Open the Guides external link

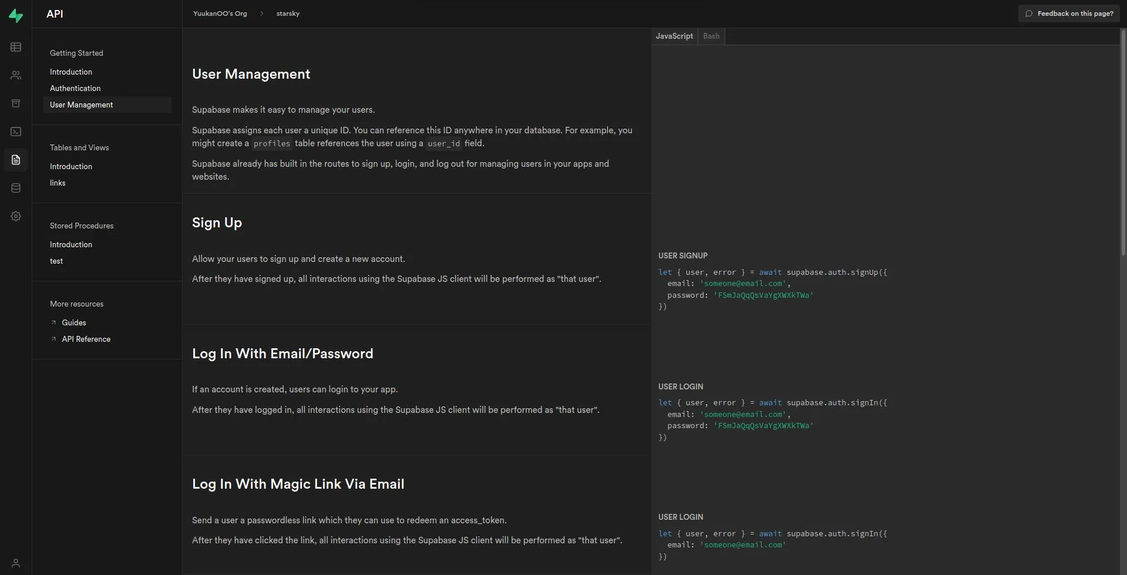pos(74,322)
